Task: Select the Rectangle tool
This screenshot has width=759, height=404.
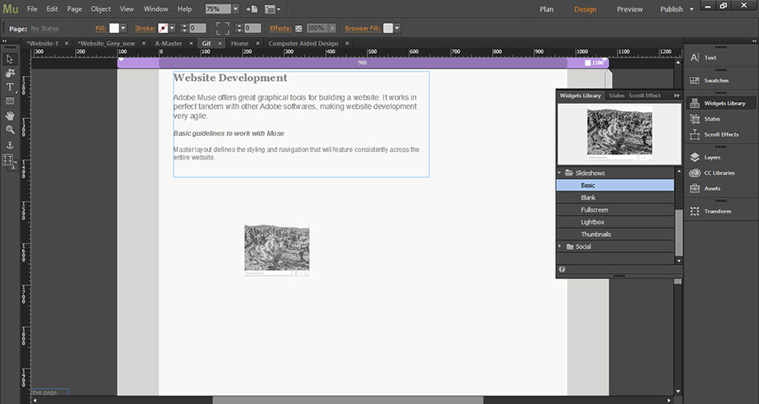Action: click(10, 101)
